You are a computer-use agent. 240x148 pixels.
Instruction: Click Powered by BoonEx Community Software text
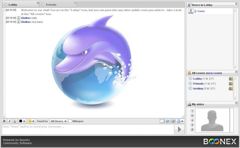[17, 142]
